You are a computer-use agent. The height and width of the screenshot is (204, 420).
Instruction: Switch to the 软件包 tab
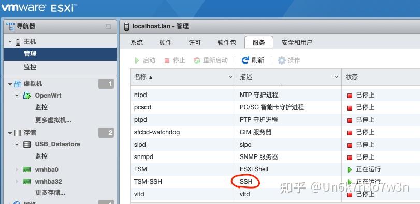coord(227,42)
